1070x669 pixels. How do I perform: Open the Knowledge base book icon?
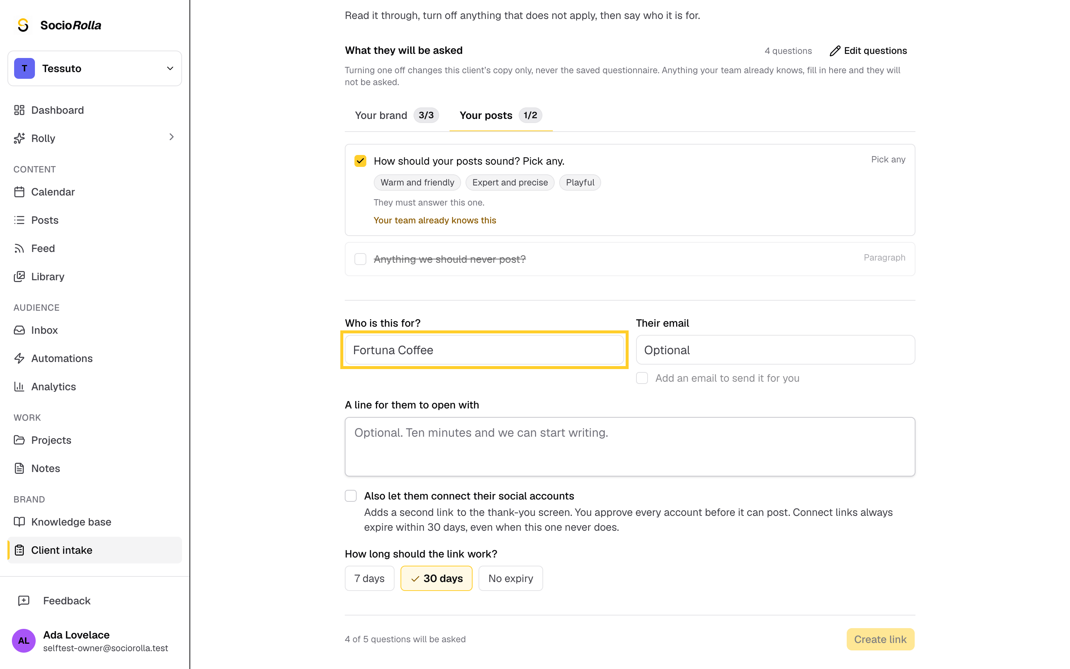19,522
